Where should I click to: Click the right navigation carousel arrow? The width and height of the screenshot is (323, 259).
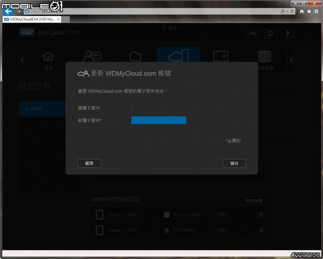(291, 60)
